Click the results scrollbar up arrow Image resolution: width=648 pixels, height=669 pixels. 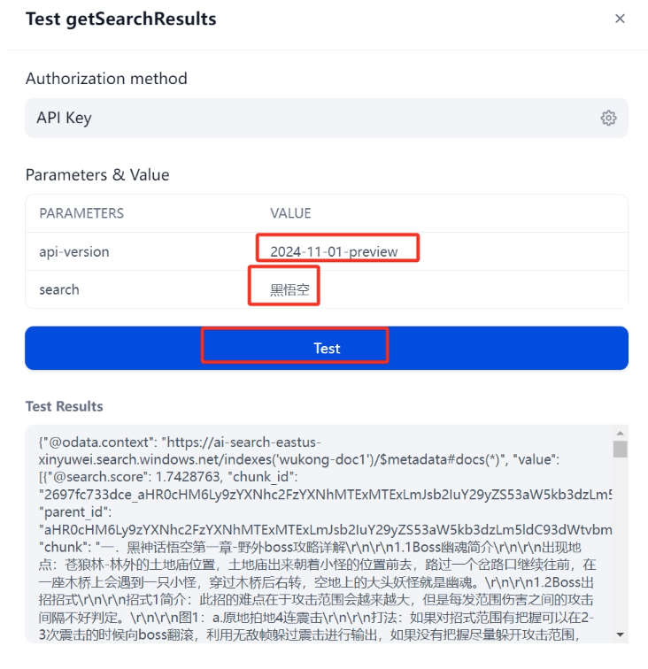(621, 433)
